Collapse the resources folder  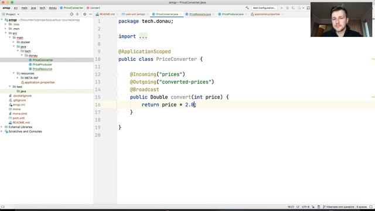coord(13,73)
